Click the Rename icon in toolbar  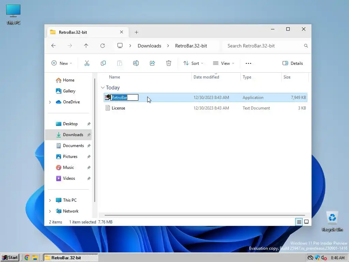(x=136, y=63)
